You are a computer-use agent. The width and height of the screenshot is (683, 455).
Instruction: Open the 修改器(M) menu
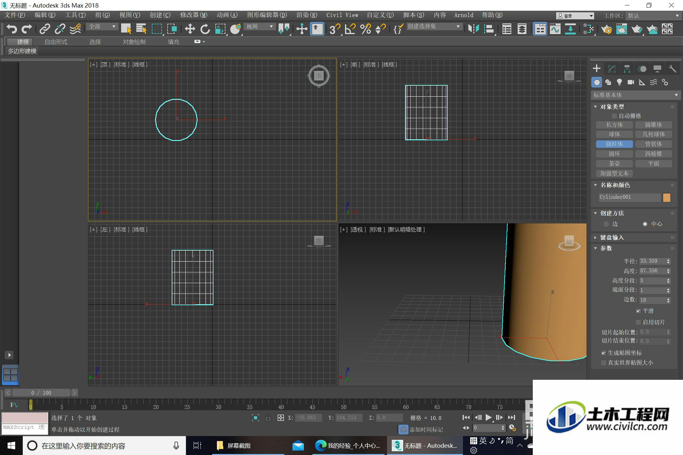194,15
